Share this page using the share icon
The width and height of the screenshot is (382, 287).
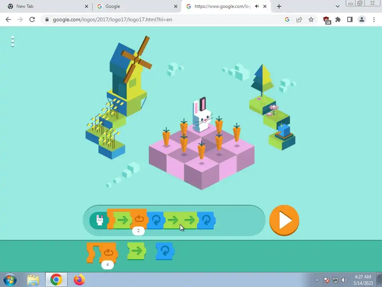click(x=299, y=19)
